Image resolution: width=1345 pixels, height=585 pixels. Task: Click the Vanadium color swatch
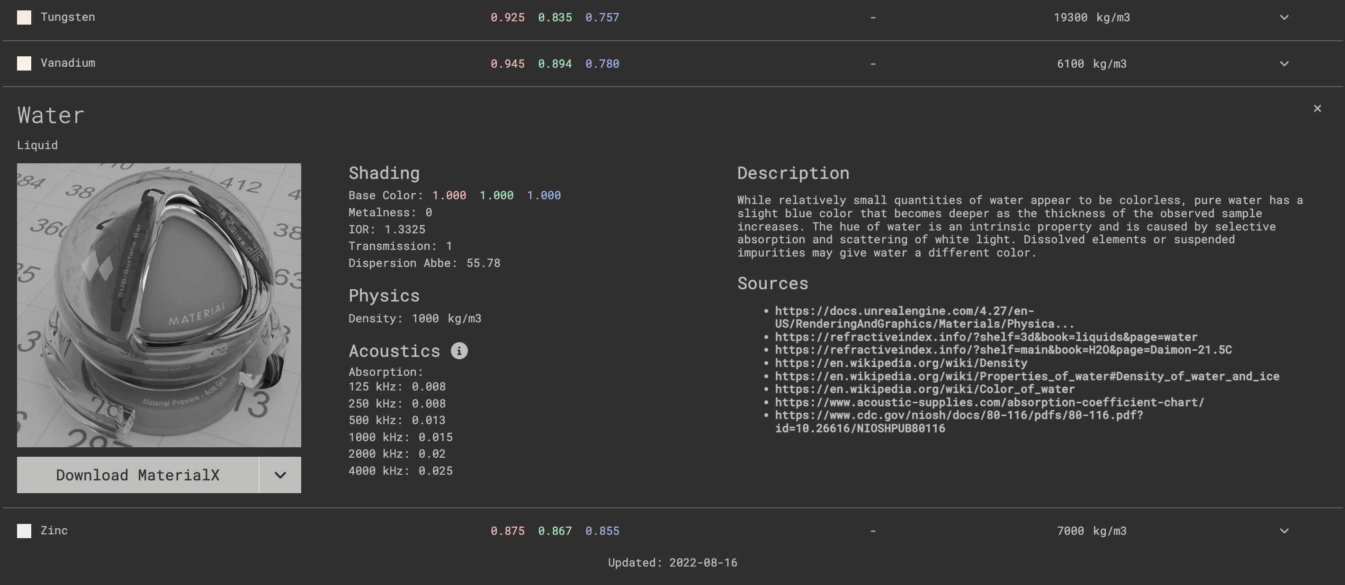(x=24, y=64)
